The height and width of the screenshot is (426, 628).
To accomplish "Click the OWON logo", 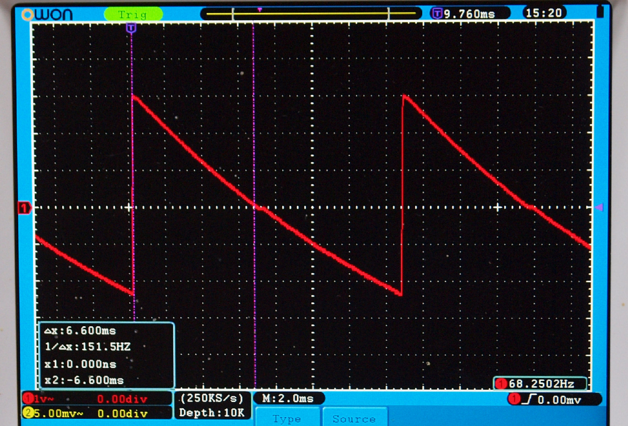I will click(47, 14).
